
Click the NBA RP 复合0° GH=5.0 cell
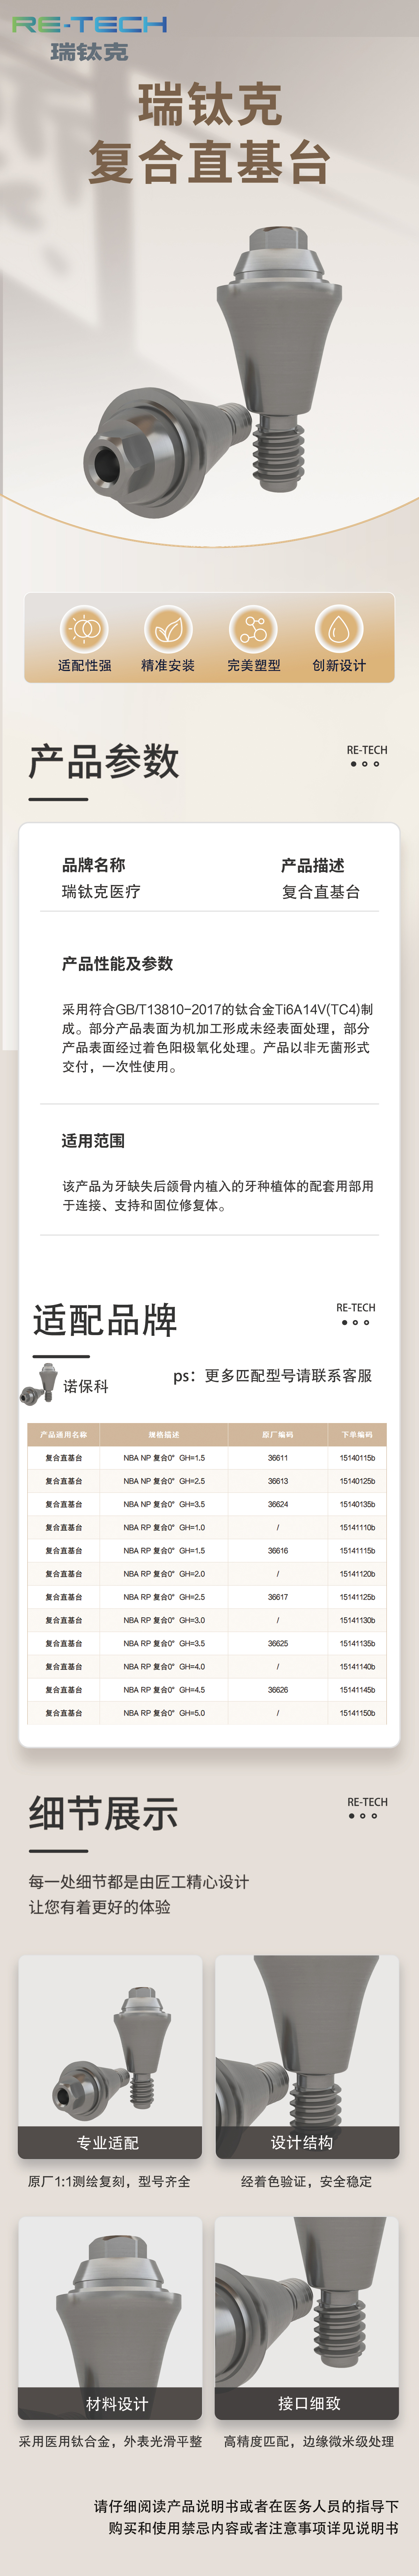coord(164,1713)
